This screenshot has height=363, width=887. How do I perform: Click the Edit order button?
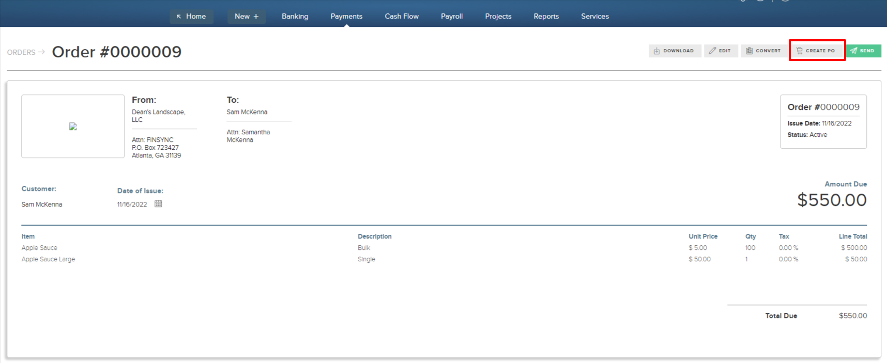point(721,51)
